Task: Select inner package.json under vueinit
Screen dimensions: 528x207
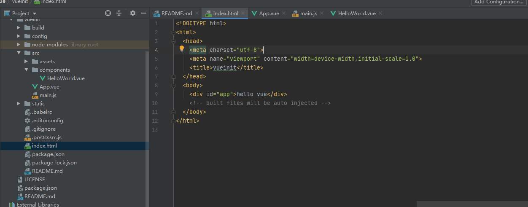Action: (x=48, y=154)
